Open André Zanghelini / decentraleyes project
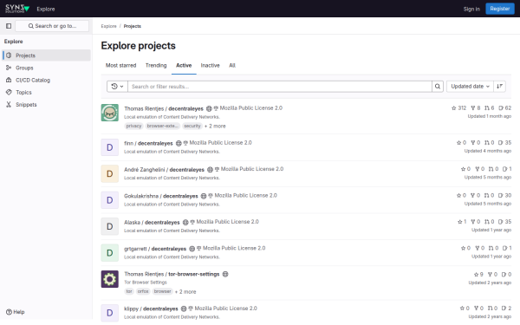Image resolution: width=520 pixels, height=325 pixels. pyautogui.click(x=164, y=170)
